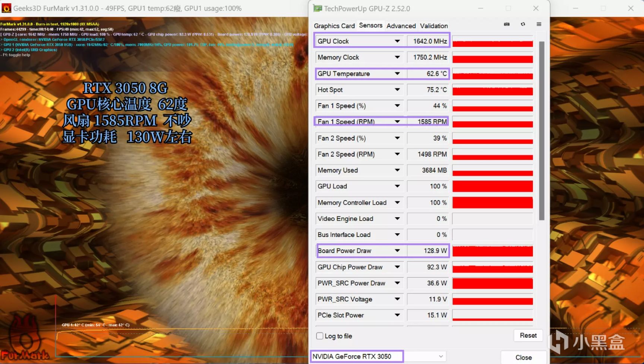This screenshot has width=644, height=364.
Task: Click the PWR_SRC Power Draw value 36.6 W
Action: click(x=428, y=283)
